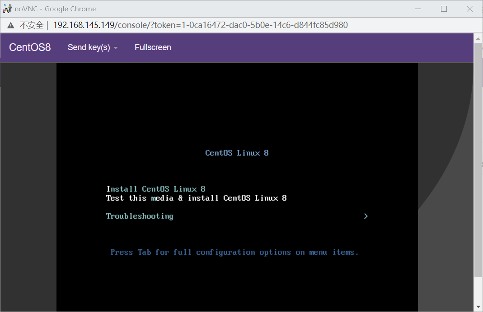Close the noVNC Chrome window
The height and width of the screenshot is (312, 483).
pyautogui.click(x=469, y=9)
